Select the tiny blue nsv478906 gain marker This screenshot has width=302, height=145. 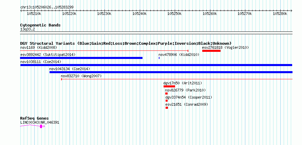[159, 58]
